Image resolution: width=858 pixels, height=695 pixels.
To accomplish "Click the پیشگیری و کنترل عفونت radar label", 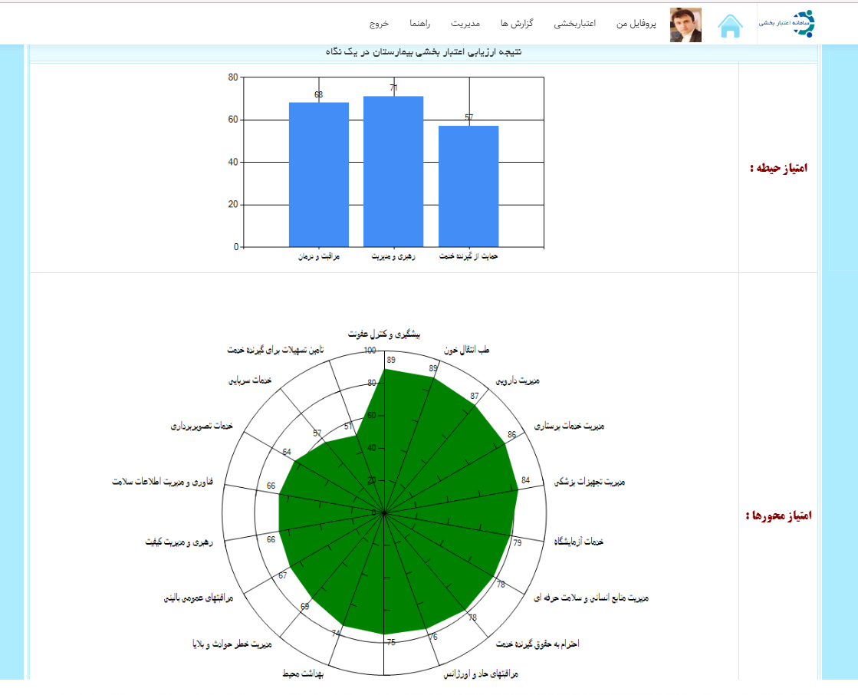I will [384, 334].
